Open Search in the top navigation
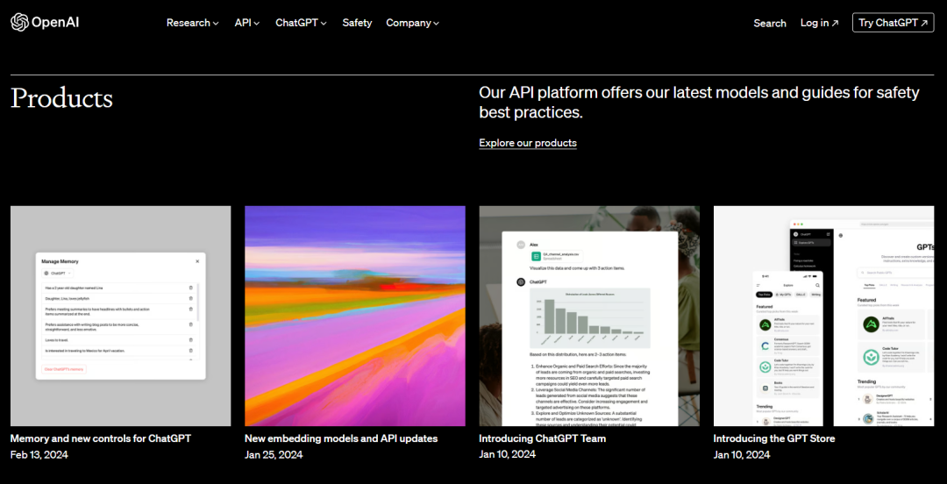This screenshot has height=484, width=947. (769, 23)
